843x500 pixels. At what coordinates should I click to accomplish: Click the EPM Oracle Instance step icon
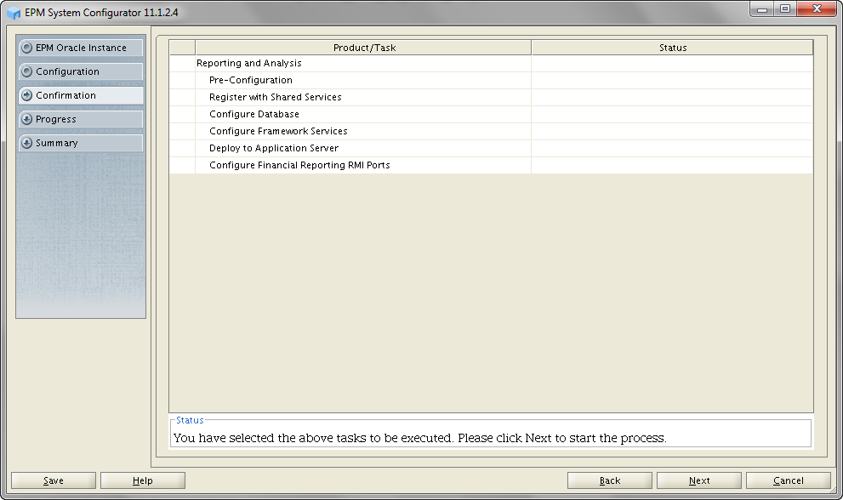[x=26, y=48]
